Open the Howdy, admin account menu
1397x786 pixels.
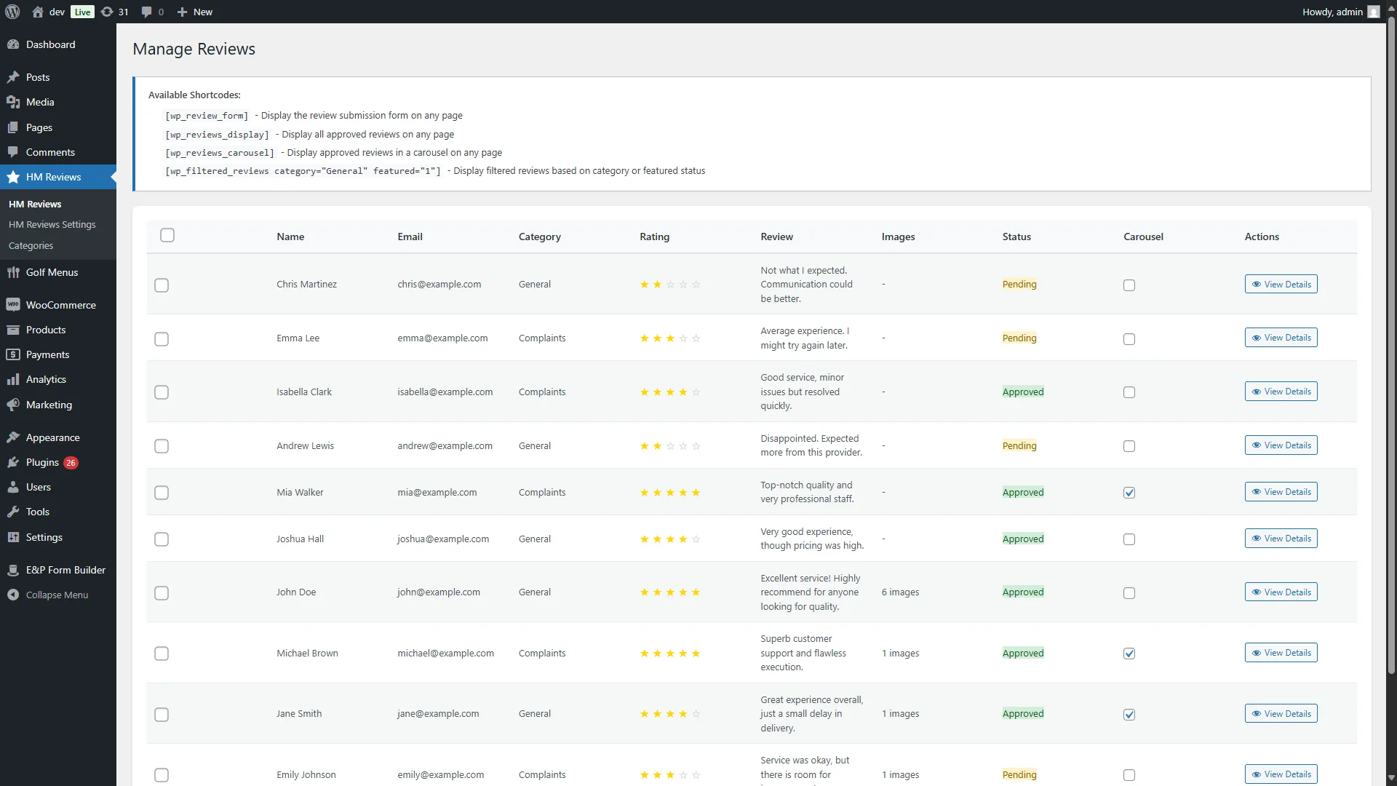tap(1340, 12)
